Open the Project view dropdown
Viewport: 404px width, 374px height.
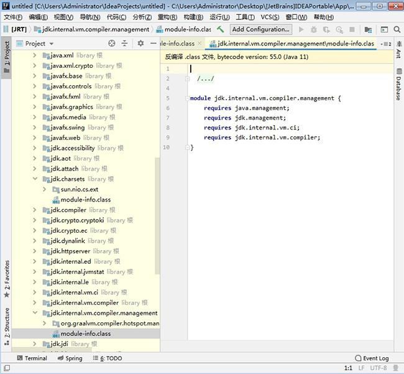[x=52, y=44]
